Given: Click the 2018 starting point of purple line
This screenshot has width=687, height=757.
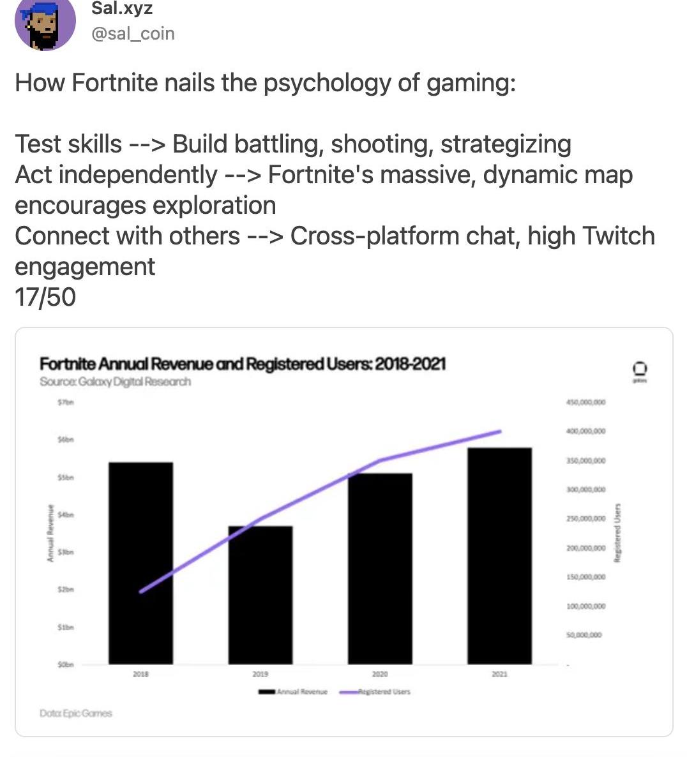Looking at the screenshot, I should [141, 592].
